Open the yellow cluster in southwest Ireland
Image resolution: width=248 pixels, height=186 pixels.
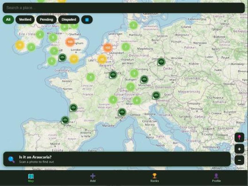pyautogui.click(x=20, y=45)
